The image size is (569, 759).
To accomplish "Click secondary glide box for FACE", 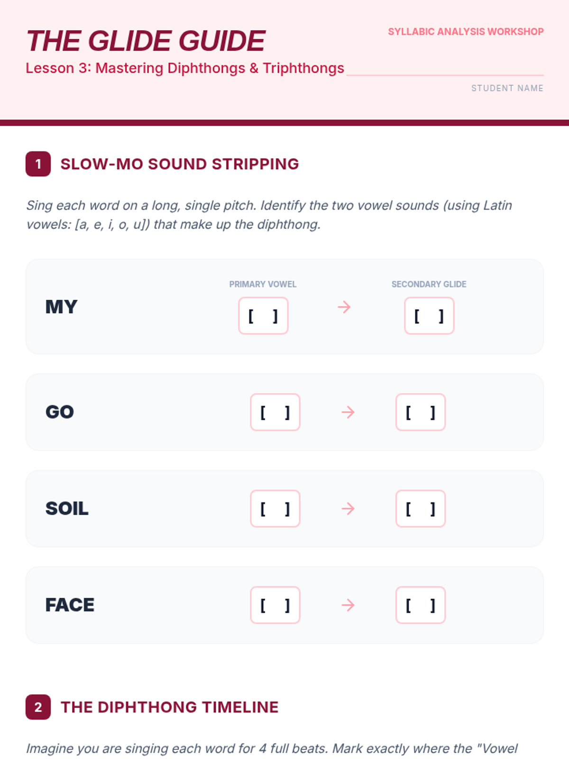I will click(x=421, y=605).
